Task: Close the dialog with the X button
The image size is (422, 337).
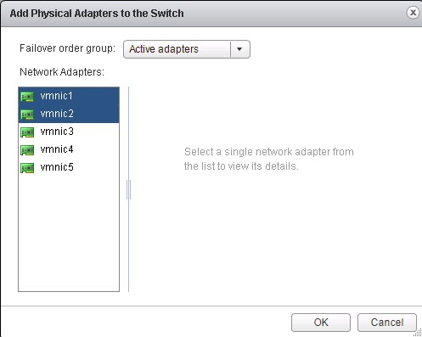Action: tap(413, 13)
